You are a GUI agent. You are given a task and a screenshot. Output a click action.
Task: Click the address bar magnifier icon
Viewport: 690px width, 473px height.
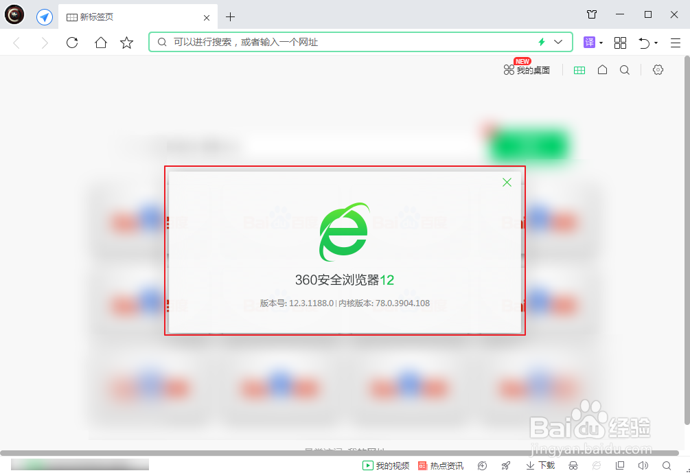(162, 42)
